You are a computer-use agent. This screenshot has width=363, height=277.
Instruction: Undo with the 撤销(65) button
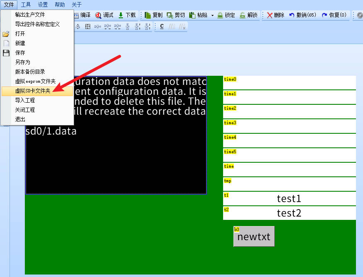tap(303, 15)
